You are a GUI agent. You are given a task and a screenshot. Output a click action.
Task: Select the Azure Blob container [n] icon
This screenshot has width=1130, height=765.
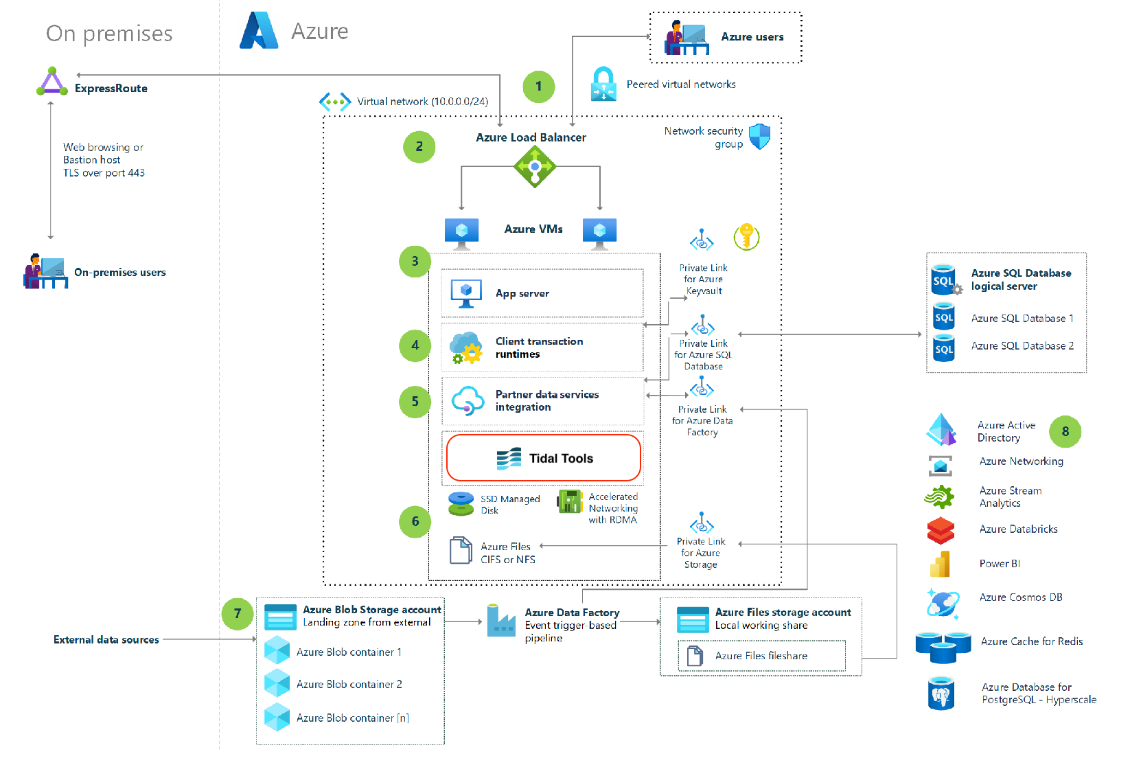pos(277,717)
